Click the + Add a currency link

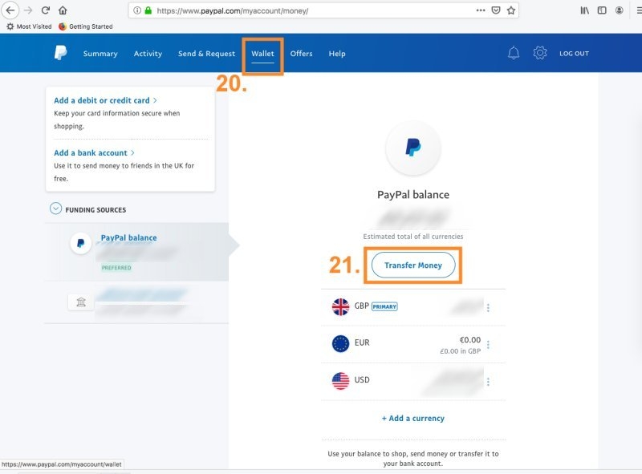(413, 419)
